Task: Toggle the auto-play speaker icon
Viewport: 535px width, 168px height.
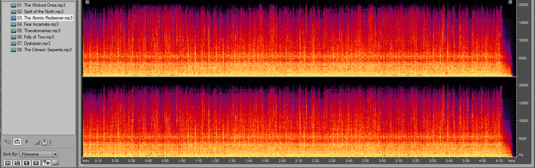Action: (7, 142)
